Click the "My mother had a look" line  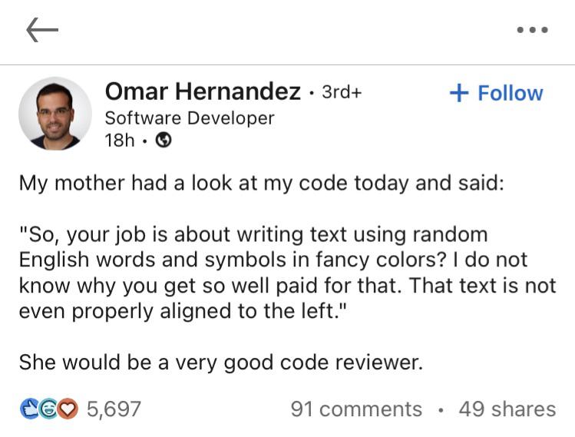pos(261,184)
